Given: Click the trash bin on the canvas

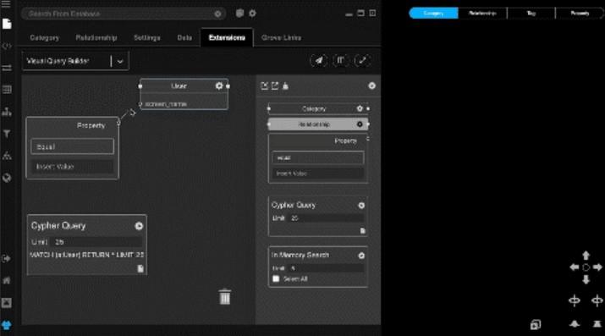Looking at the screenshot, I should [x=224, y=297].
